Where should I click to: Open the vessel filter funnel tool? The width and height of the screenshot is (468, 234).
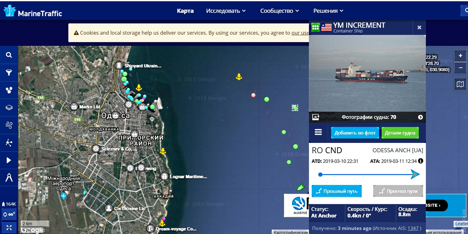(x=9, y=73)
